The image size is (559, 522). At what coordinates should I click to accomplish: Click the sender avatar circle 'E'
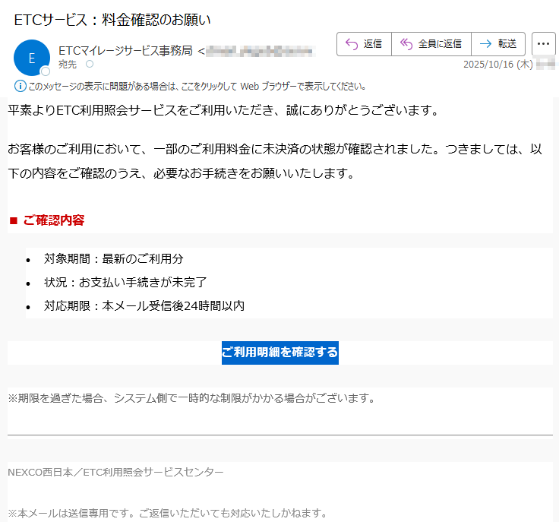click(32, 58)
